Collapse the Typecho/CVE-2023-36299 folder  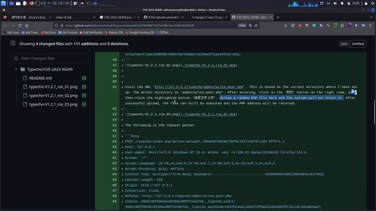click(16, 69)
